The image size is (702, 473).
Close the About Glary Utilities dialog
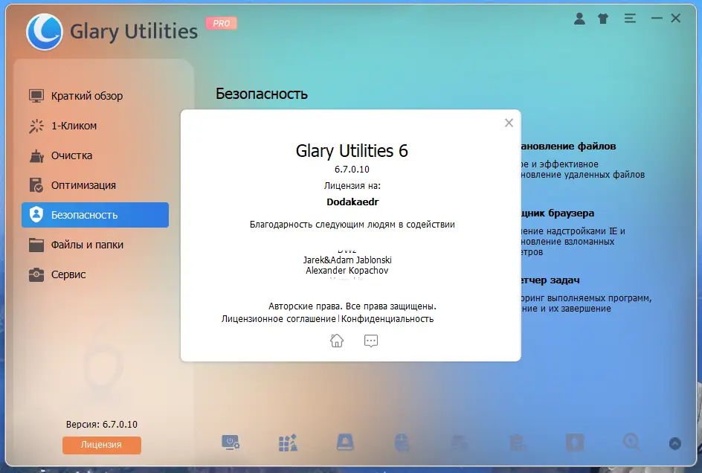509,123
